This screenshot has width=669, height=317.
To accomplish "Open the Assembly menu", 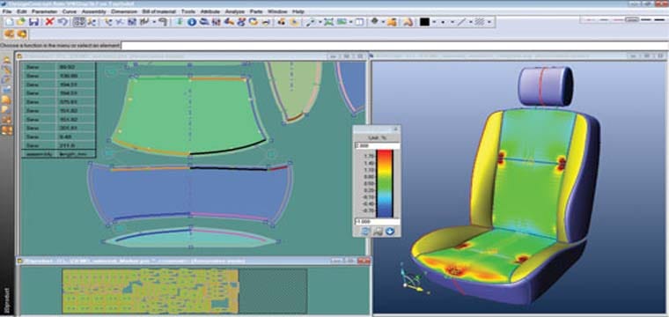I will [x=93, y=11].
